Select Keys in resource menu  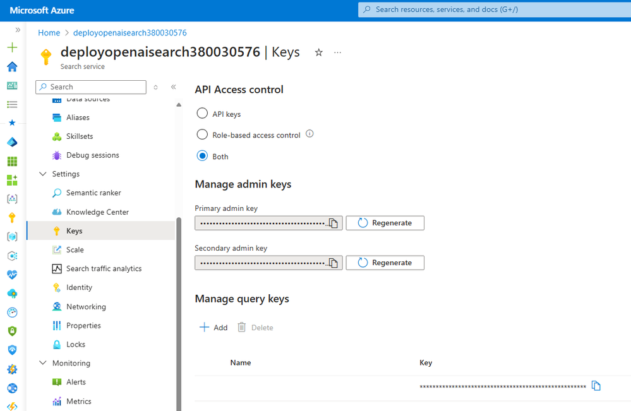[100, 230]
